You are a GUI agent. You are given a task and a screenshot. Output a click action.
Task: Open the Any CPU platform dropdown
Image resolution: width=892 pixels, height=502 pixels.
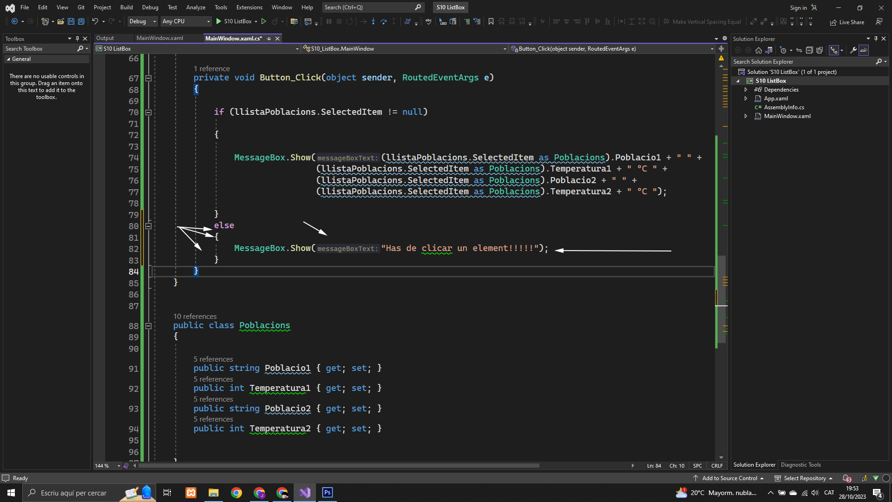tap(186, 21)
